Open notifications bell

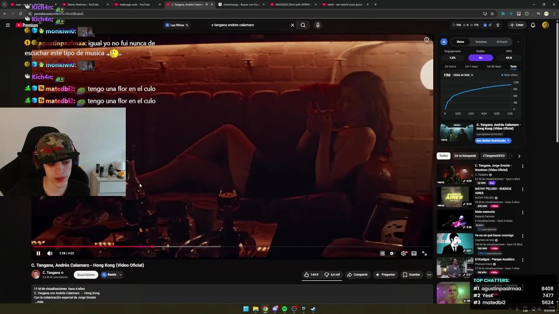tap(533, 25)
